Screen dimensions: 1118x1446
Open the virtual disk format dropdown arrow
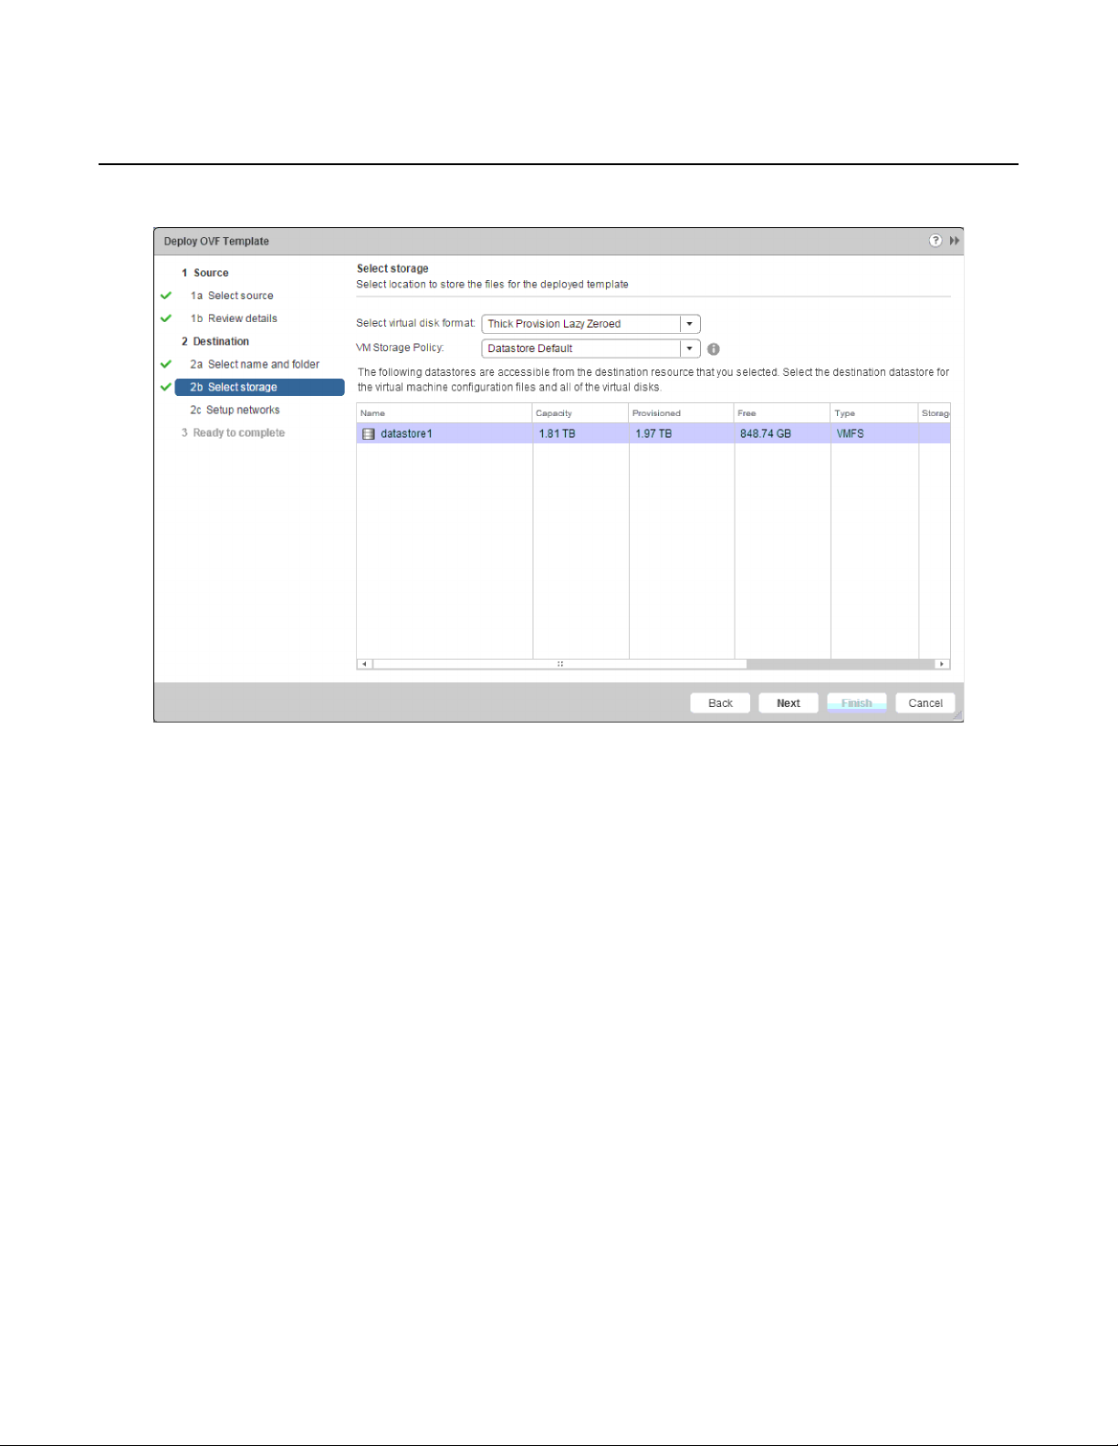(690, 324)
